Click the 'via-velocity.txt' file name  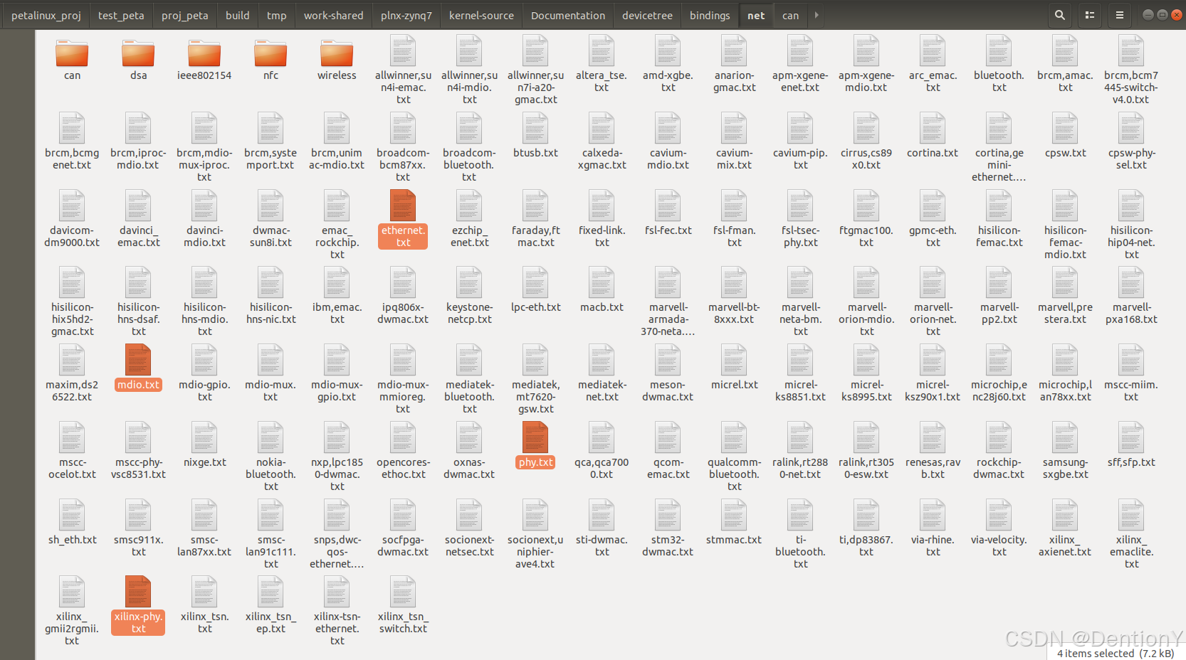point(999,546)
